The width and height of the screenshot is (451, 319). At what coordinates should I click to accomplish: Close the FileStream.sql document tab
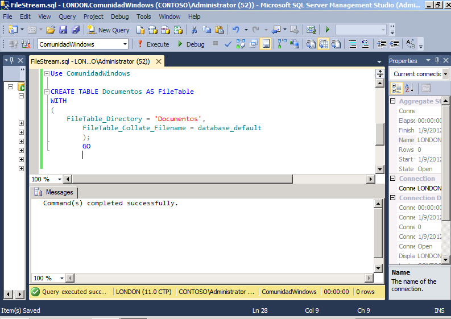click(159, 61)
